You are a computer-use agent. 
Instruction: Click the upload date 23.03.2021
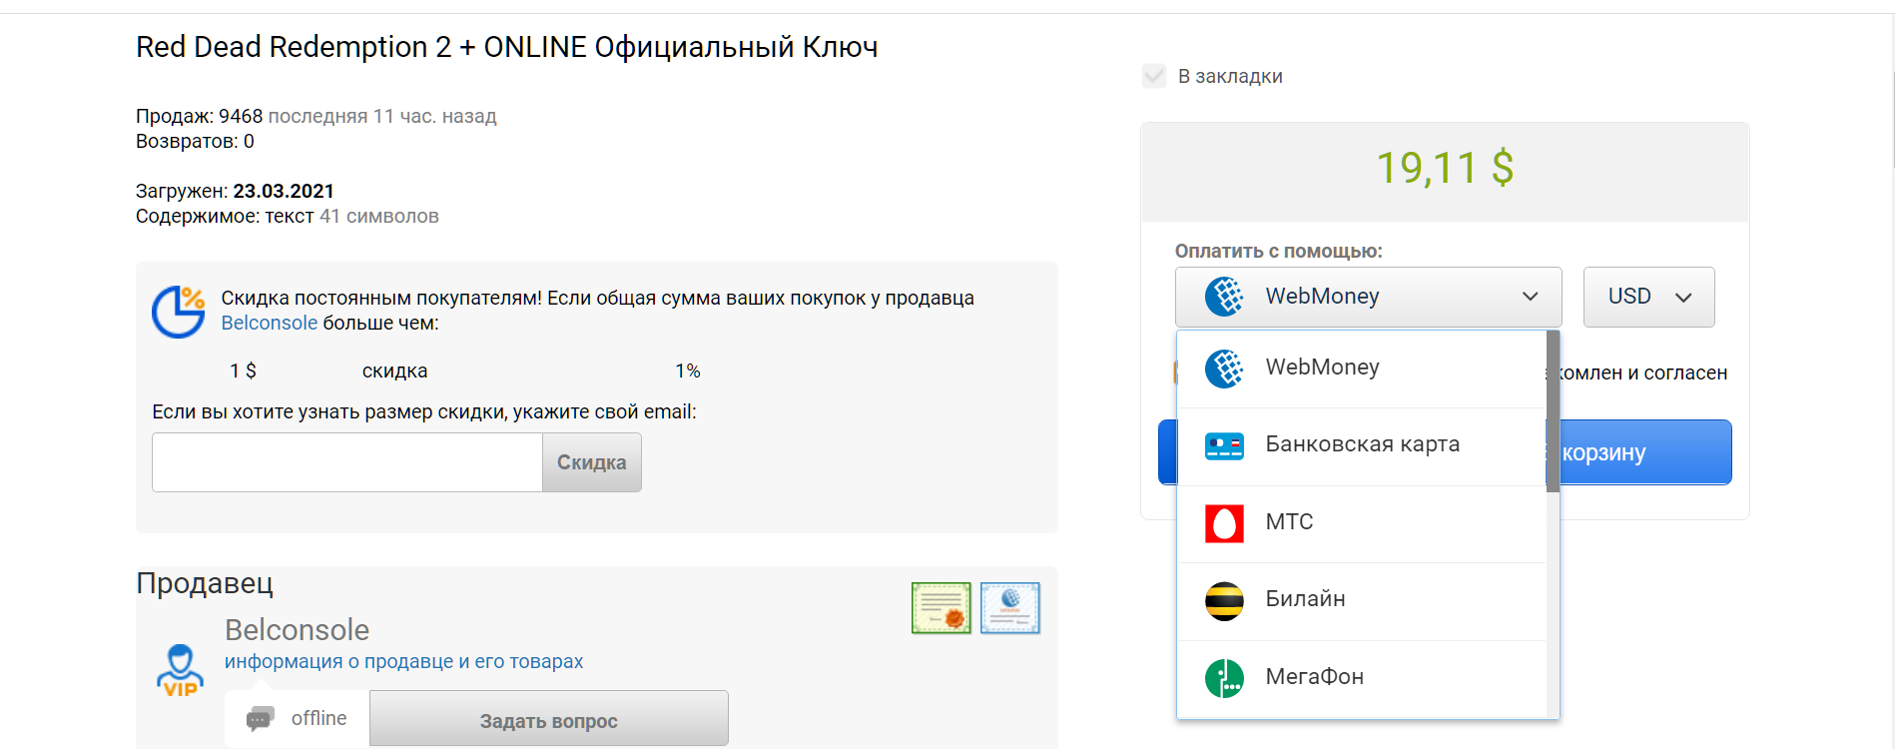click(284, 191)
